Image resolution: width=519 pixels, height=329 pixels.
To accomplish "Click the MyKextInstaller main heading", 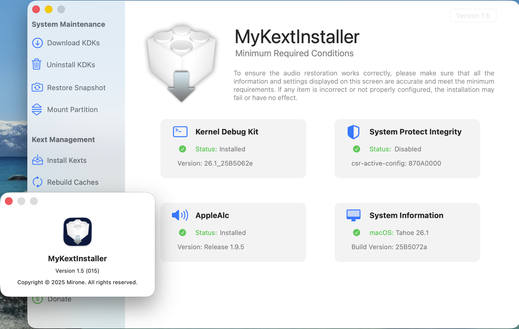I will click(x=297, y=37).
